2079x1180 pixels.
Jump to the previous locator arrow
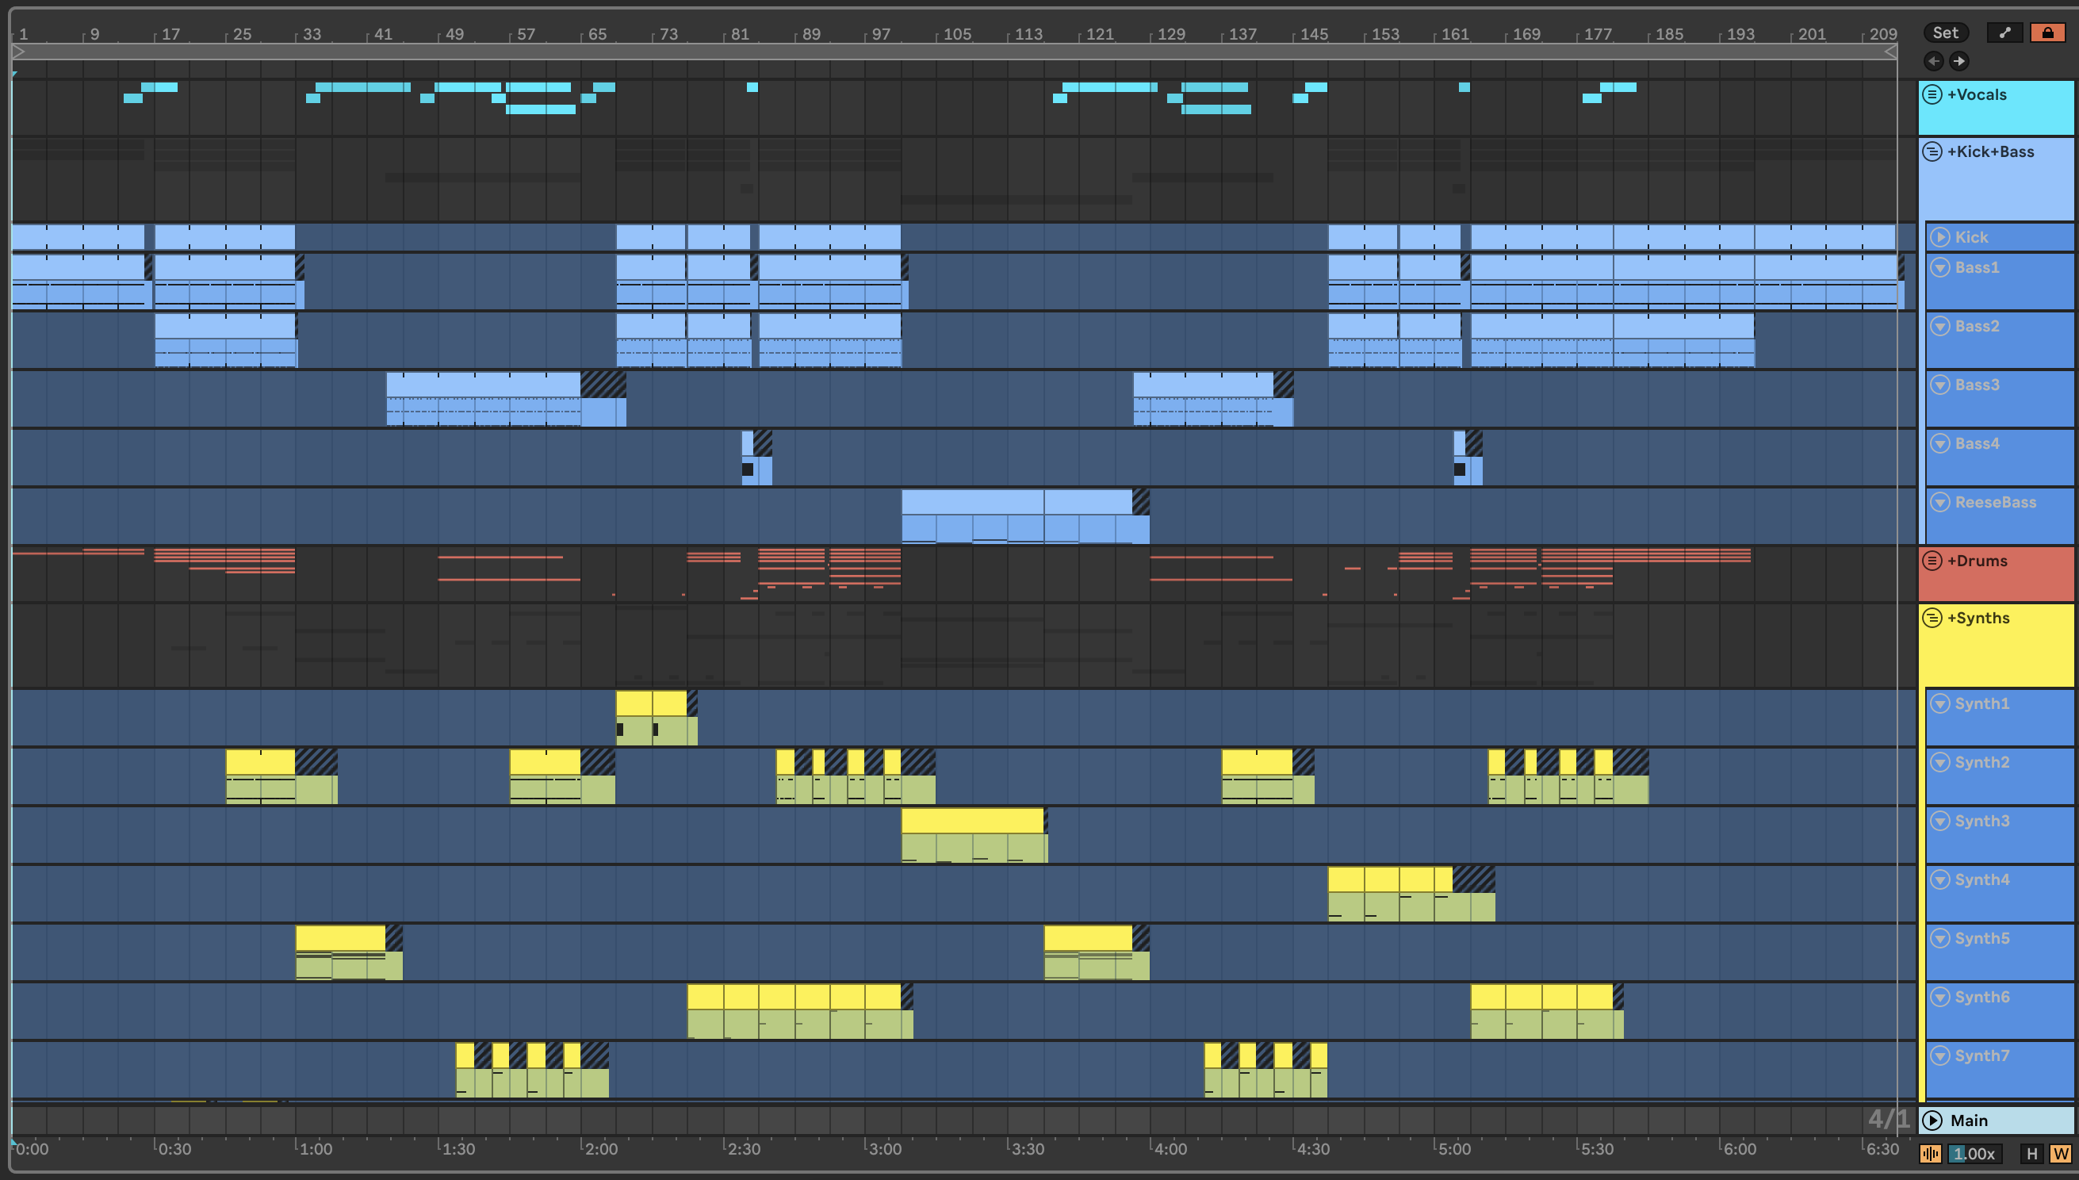pos(1934,61)
